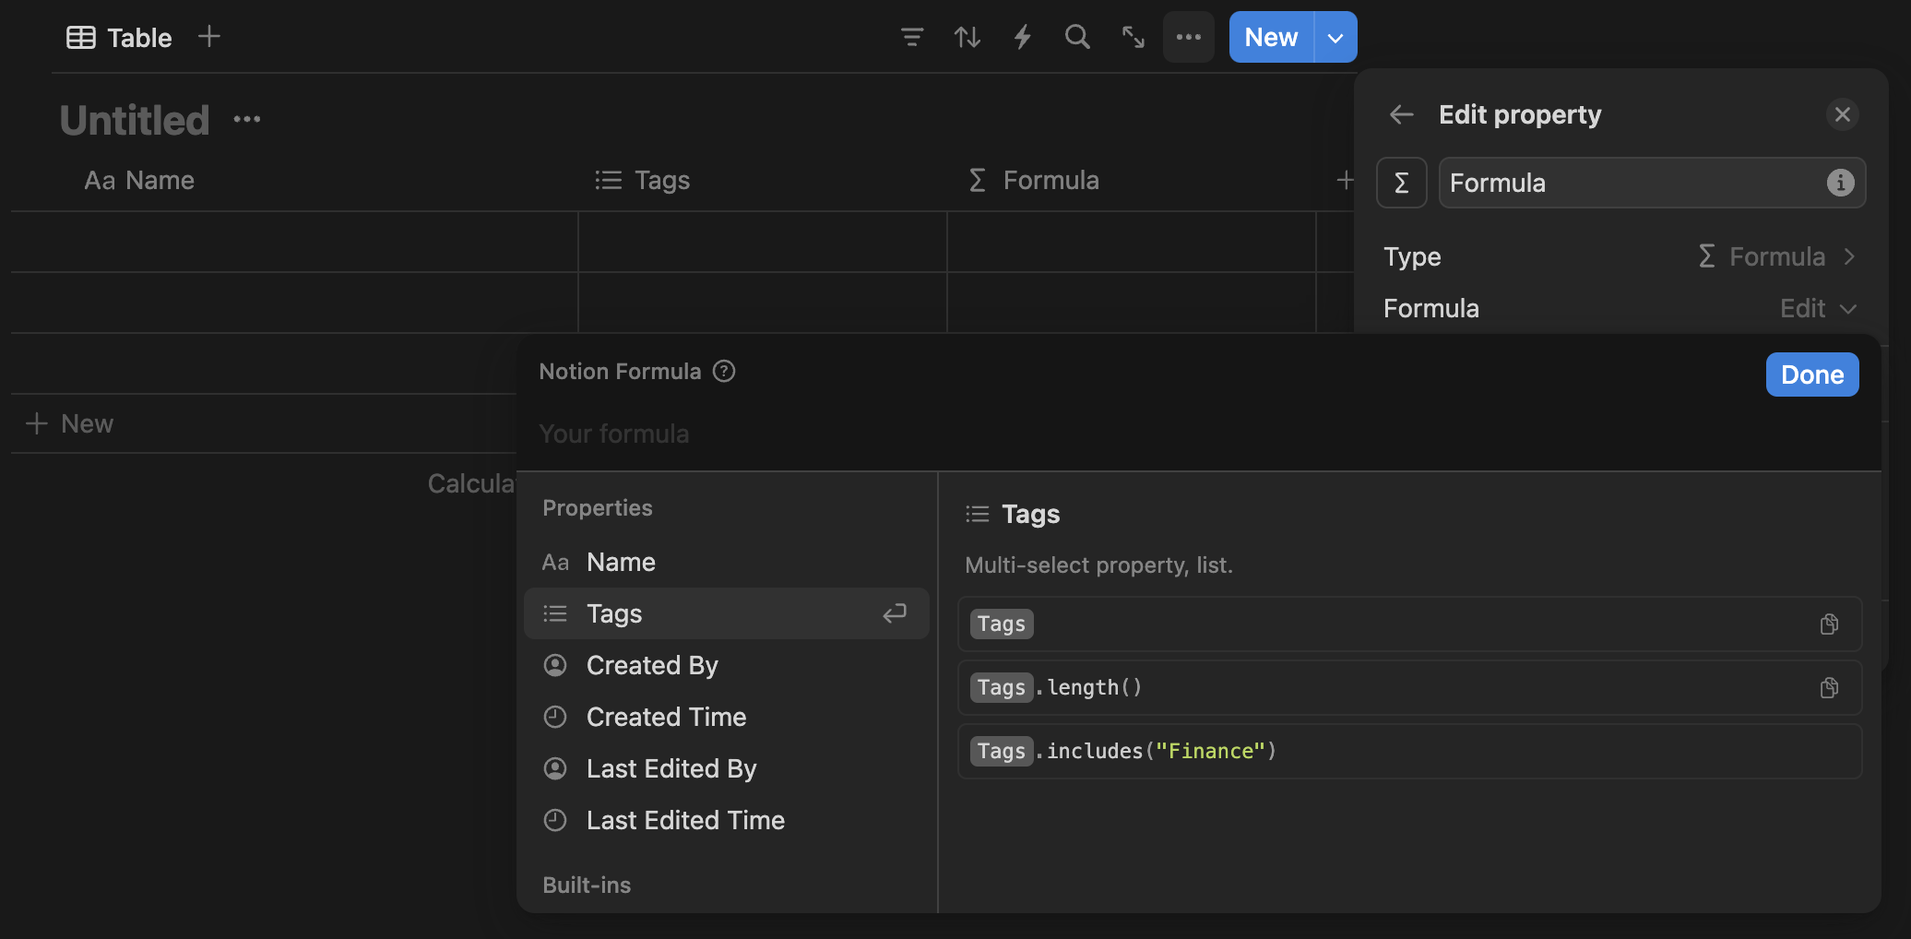The height and width of the screenshot is (939, 1911).
Task: Open the ellipsis view options icon
Action: coord(1188,37)
